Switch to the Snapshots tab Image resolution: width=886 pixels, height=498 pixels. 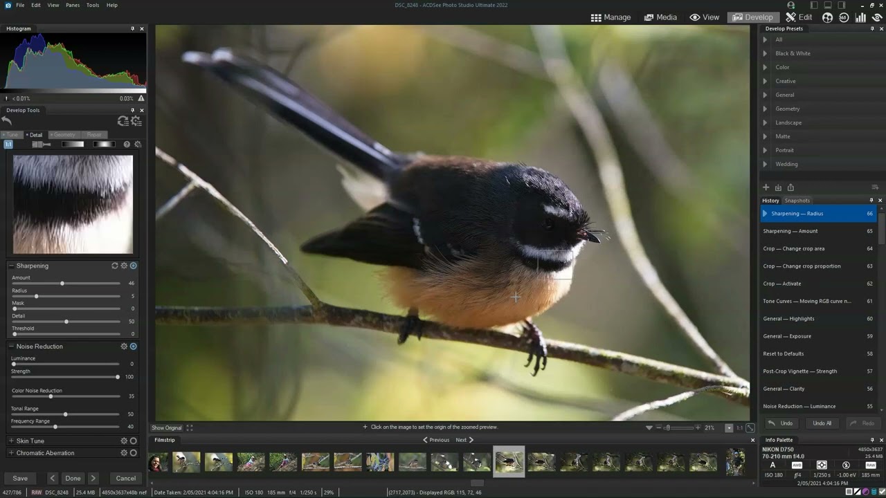(x=797, y=201)
